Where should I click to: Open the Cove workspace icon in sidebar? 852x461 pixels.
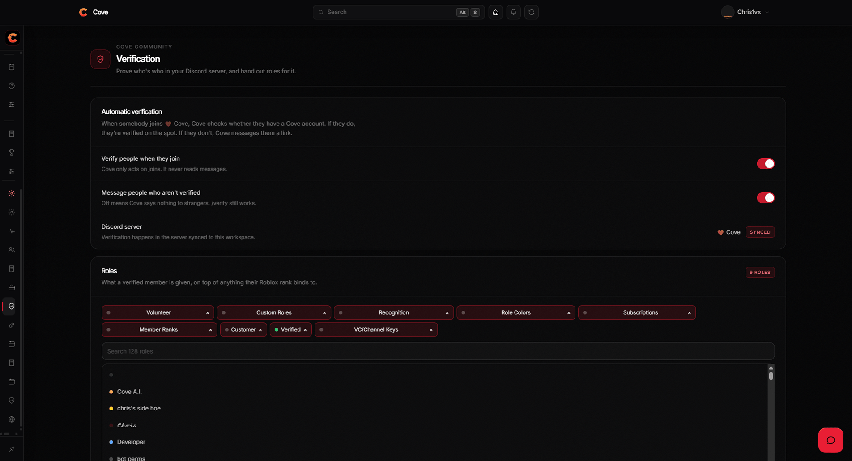tap(13, 38)
